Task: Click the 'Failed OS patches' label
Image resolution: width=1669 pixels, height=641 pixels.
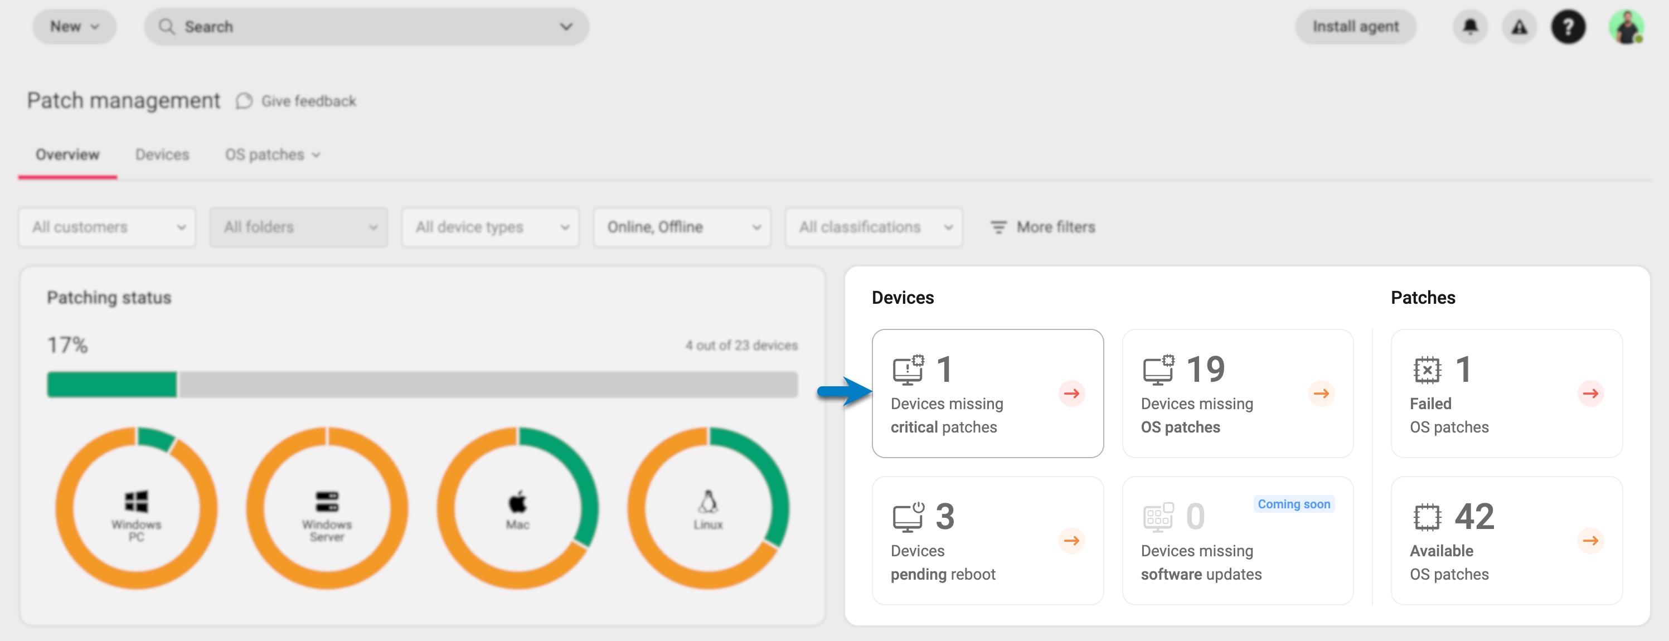Action: (1449, 415)
